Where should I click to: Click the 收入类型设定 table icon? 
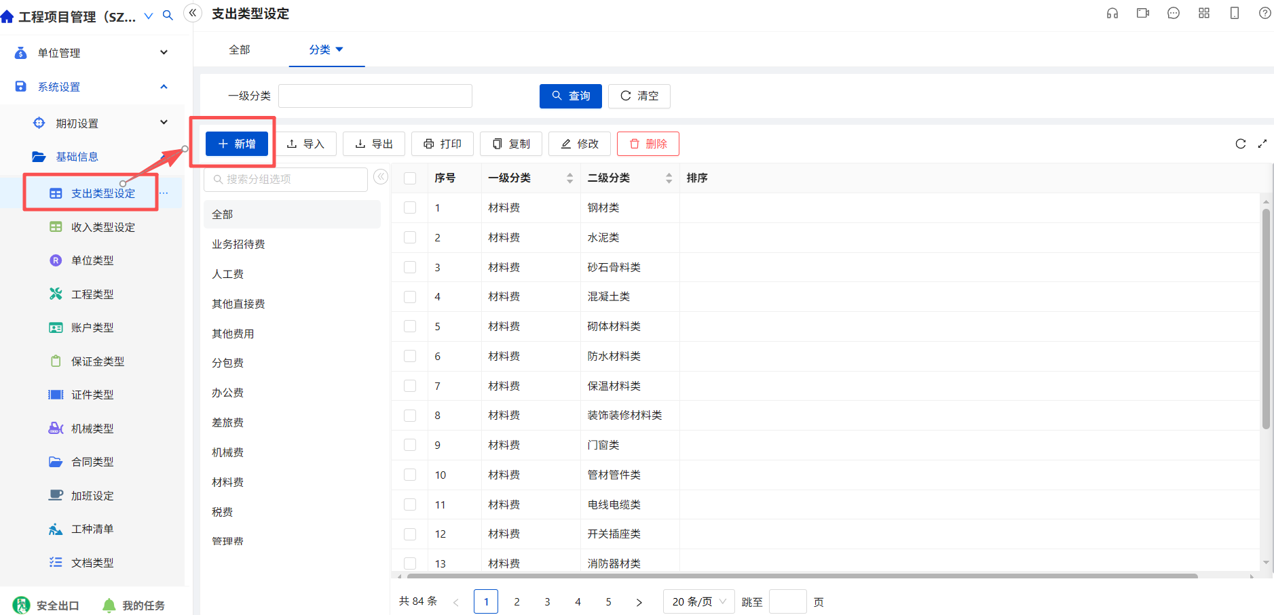pos(56,226)
